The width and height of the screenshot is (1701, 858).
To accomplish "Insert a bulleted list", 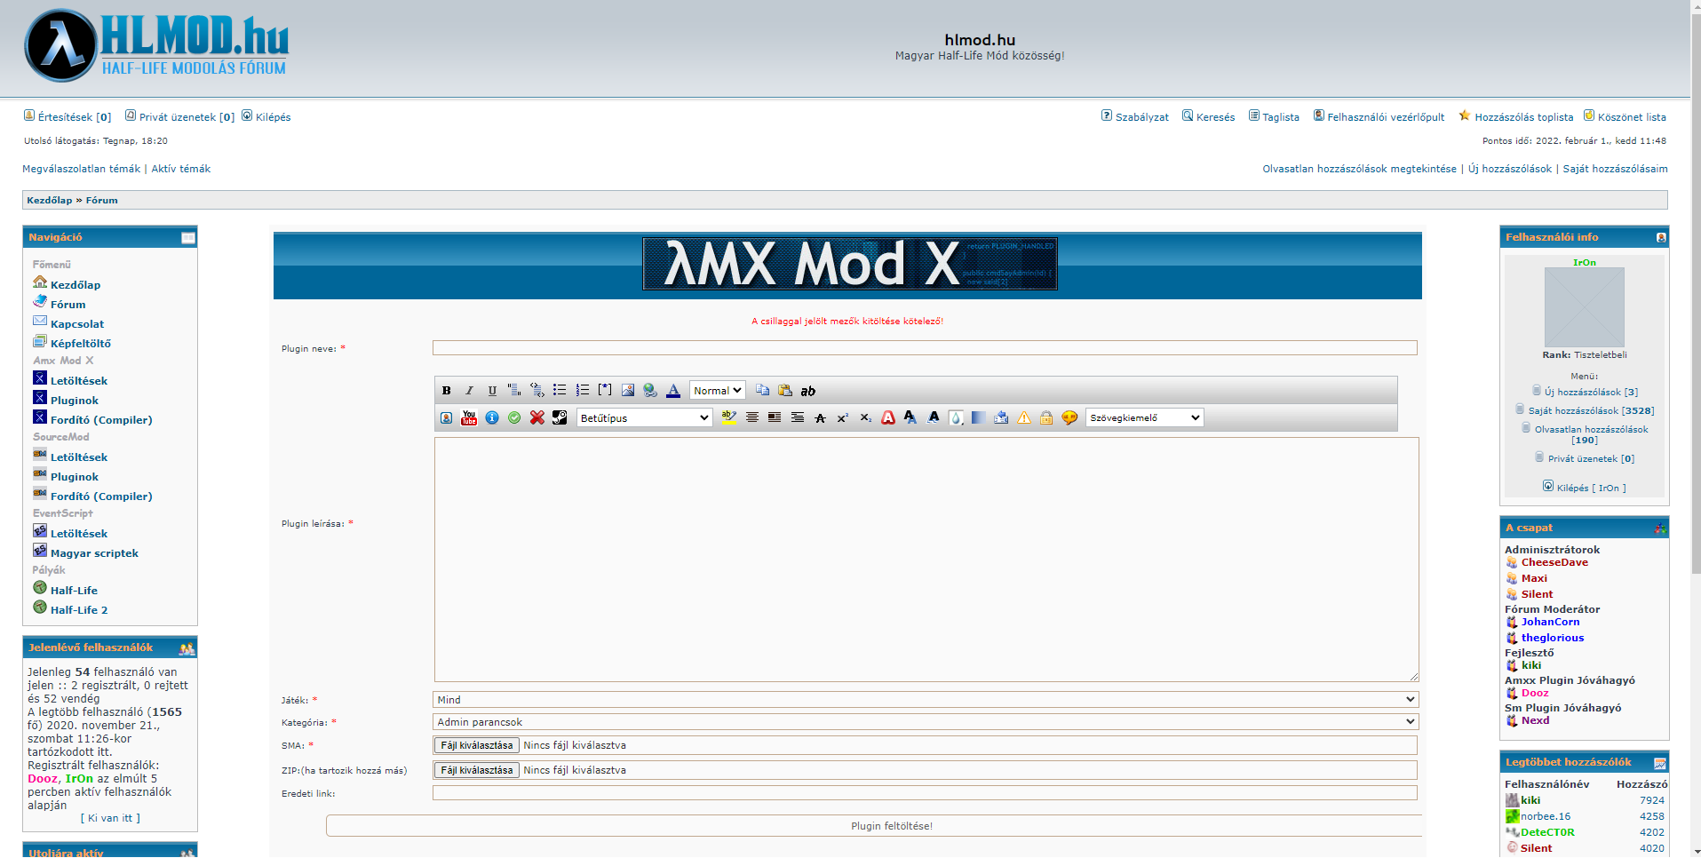I will pos(560,391).
